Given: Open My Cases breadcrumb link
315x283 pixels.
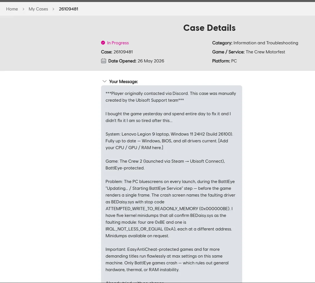Looking at the screenshot, I should coord(38,9).
